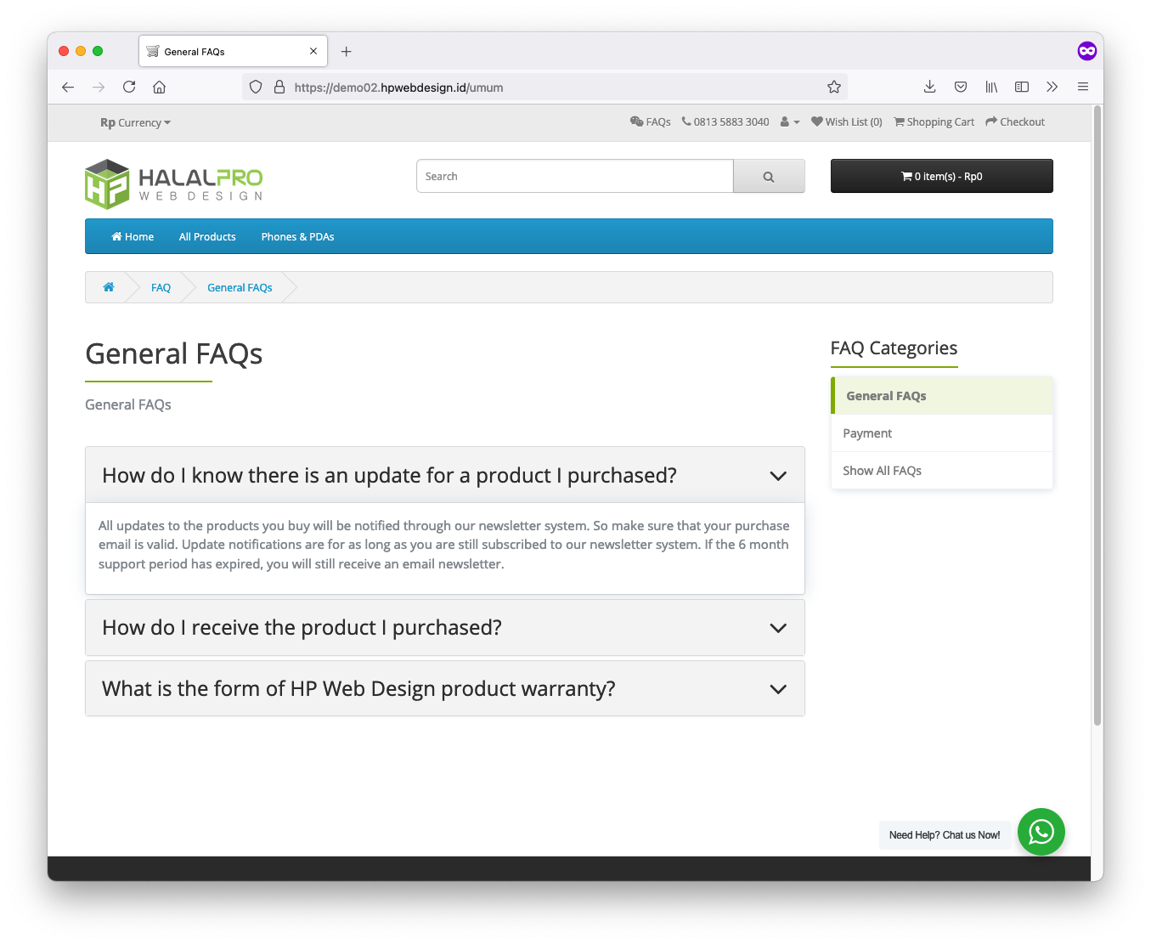Open the browser hamburger menu
The width and height of the screenshot is (1151, 944).
pos(1082,87)
